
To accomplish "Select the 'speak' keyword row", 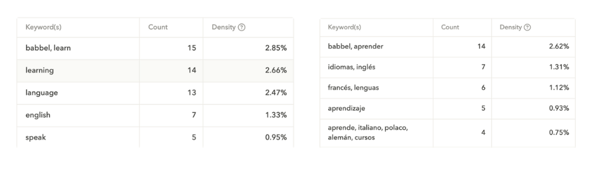I will point(36,137).
